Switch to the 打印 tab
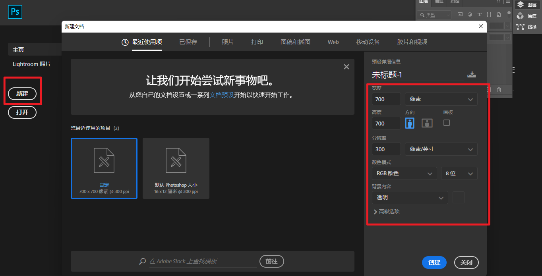This screenshot has width=542, height=276. [257, 42]
